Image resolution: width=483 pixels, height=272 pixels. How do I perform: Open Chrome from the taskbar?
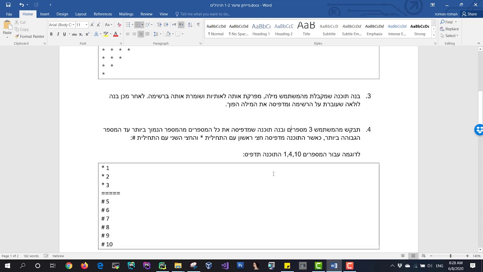pyautogui.click(x=69, y=266)
